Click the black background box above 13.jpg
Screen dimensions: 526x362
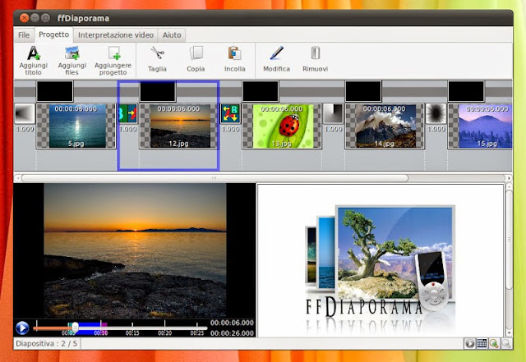point(261,91)
